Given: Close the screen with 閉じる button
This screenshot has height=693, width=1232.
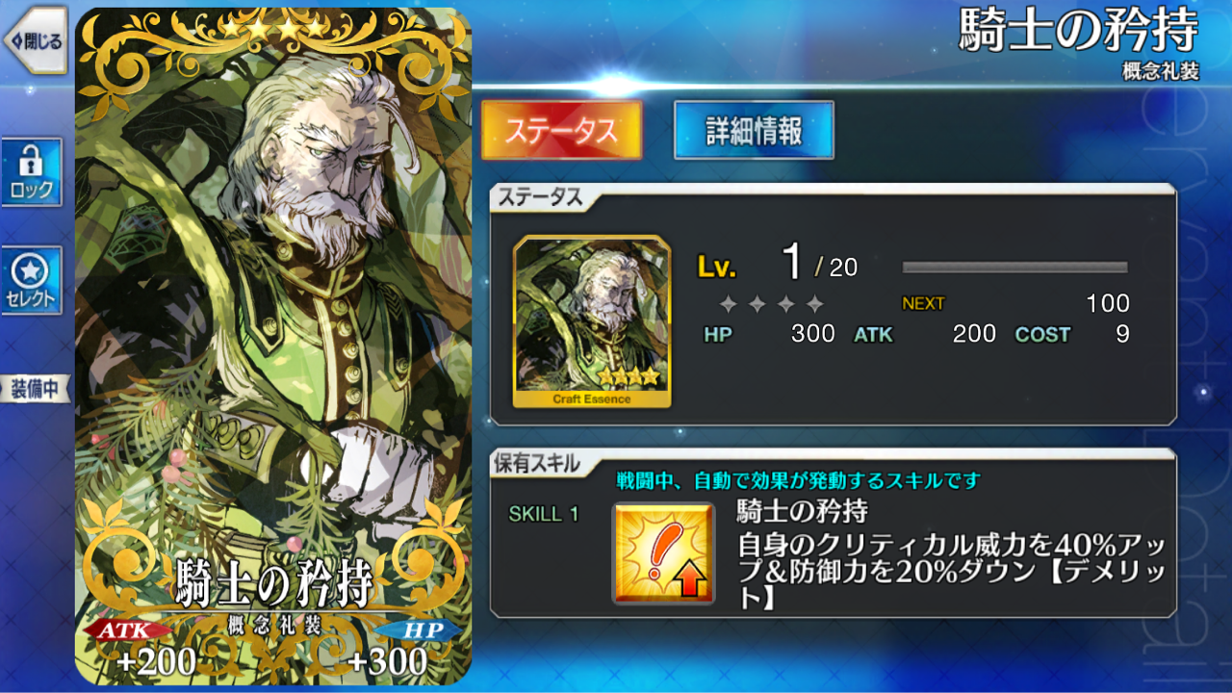Looking at the screenshot, I should pyautogui.click(x=35, y=40).
